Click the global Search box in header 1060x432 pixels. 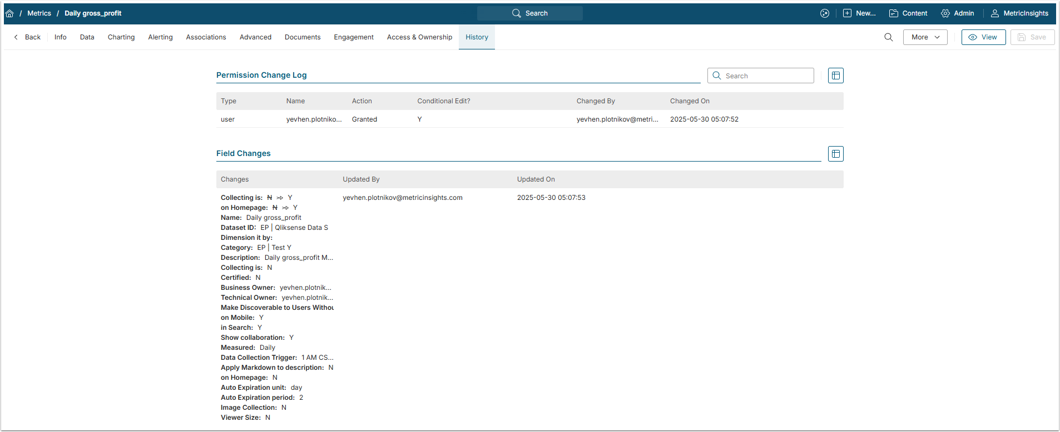(530, 13)
